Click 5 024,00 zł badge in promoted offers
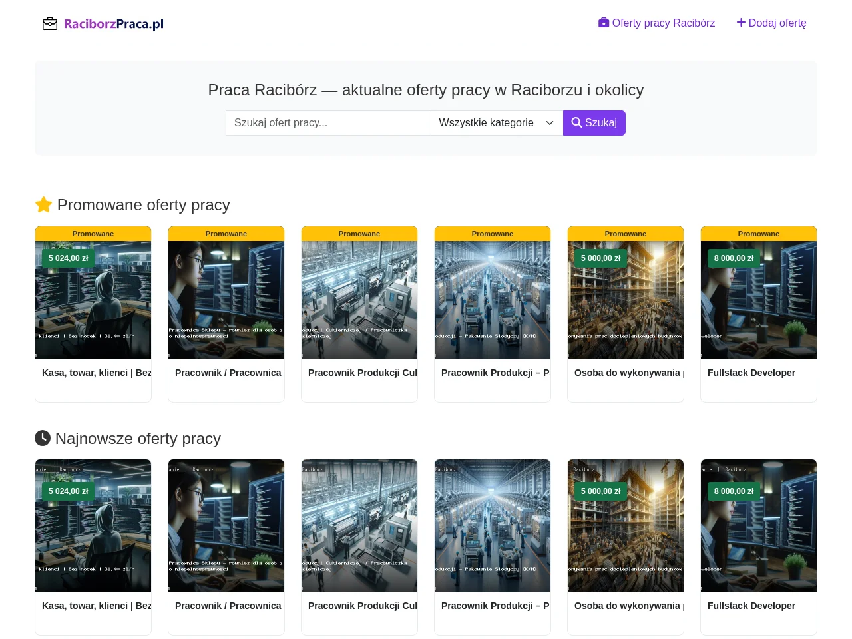Image resolution: width=852 pixels, height=639 pixels. click(68, 258)
